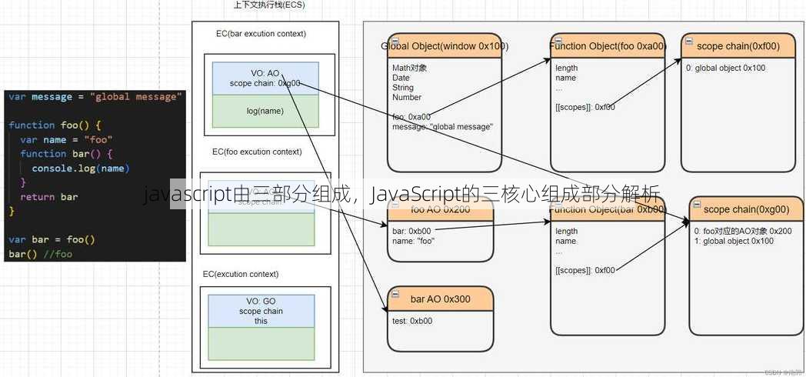The height and width of the screenshot is (377, 806).
Task: Click 'bar: 0xb00' in foo AO
Action: tap(411, 231)
